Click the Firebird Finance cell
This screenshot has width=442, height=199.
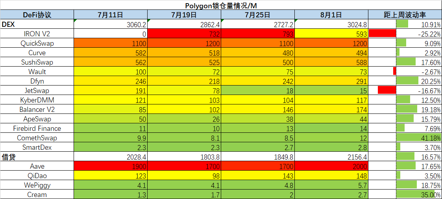coord(37,128)
